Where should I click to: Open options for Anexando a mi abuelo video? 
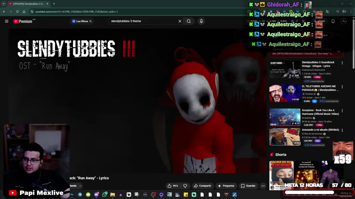click(x=342, y=130)
